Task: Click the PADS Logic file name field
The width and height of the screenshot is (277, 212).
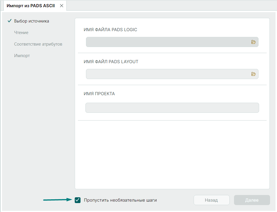Action: [167, 42]
